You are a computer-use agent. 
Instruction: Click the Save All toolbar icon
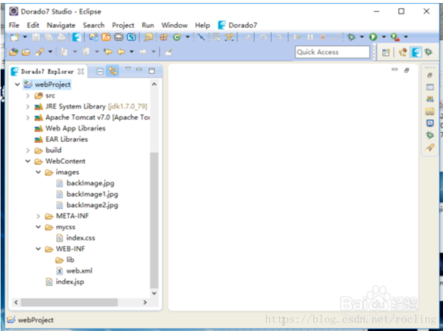(x=48, y=37)
